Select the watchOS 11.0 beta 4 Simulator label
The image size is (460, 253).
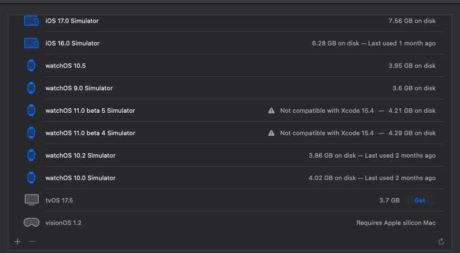tap(90, 133)
